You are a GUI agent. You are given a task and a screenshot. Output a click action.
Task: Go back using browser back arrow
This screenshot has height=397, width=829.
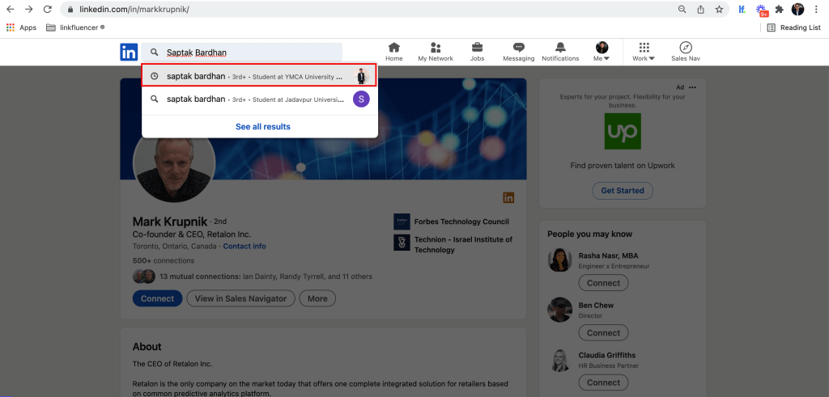[11, 9]
